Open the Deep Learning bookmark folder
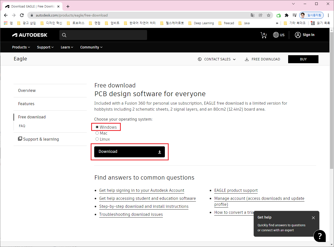The image size is (334, 247). [x=201, y=23]
